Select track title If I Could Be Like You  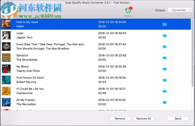(x=30, y=89)
